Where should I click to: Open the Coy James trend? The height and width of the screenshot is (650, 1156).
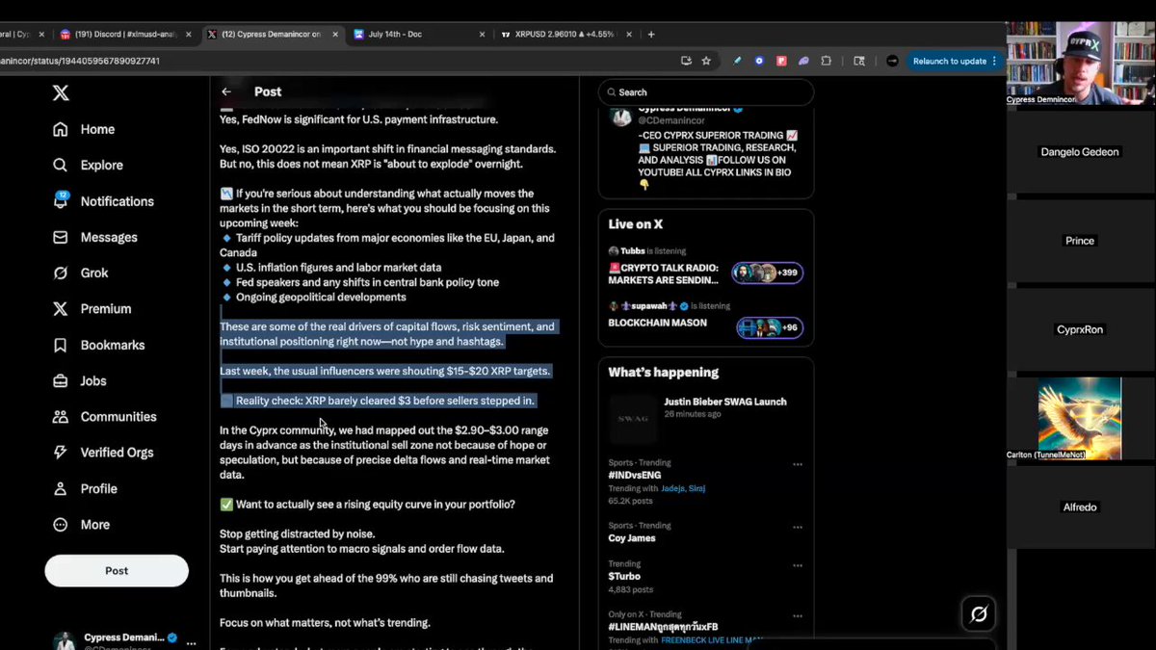pyautogui.click(x=632, y=538)
